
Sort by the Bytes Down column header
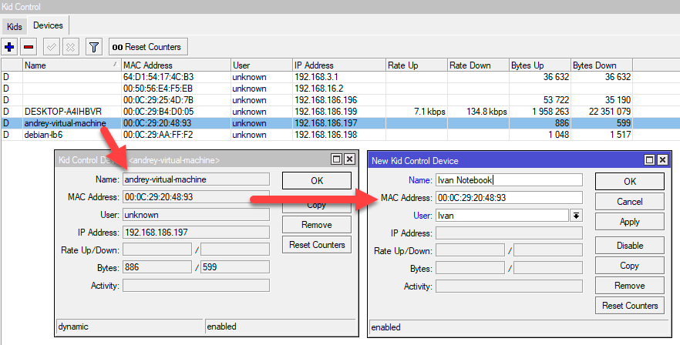click(x=601, y=65)
